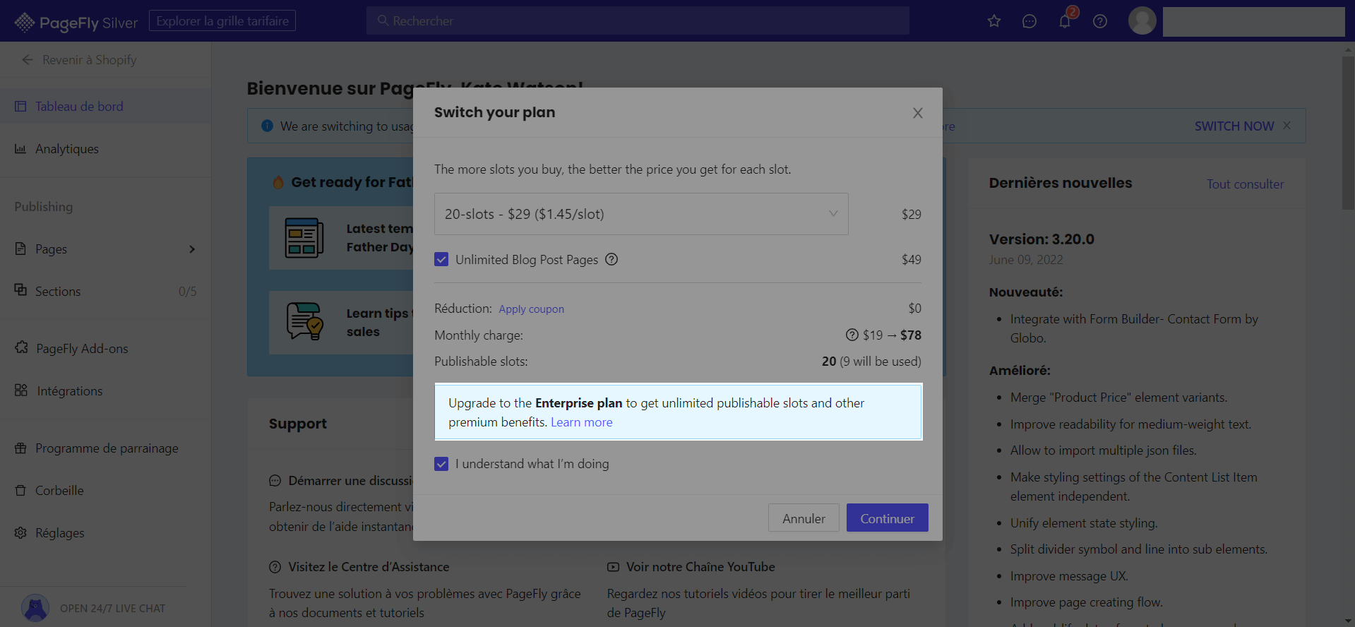Click the Démarrer une discussion chat icon

pos(275,481)
